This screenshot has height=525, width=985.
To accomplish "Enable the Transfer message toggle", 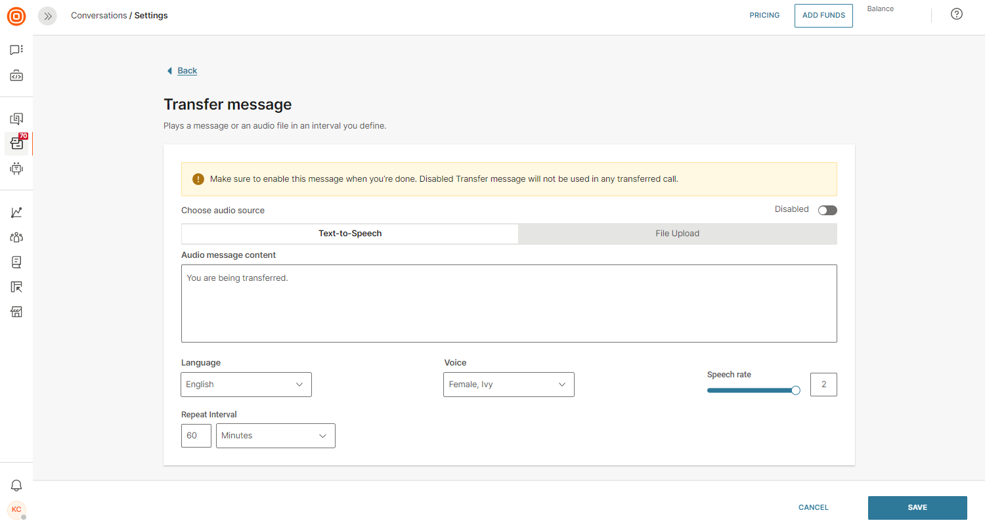I will click(x=827, y=210).
